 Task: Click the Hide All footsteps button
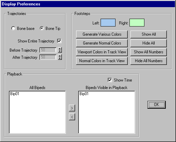click(x=148, y=43)
